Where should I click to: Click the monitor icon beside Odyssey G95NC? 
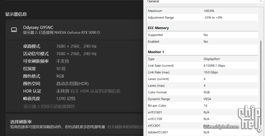coord(14,30)
